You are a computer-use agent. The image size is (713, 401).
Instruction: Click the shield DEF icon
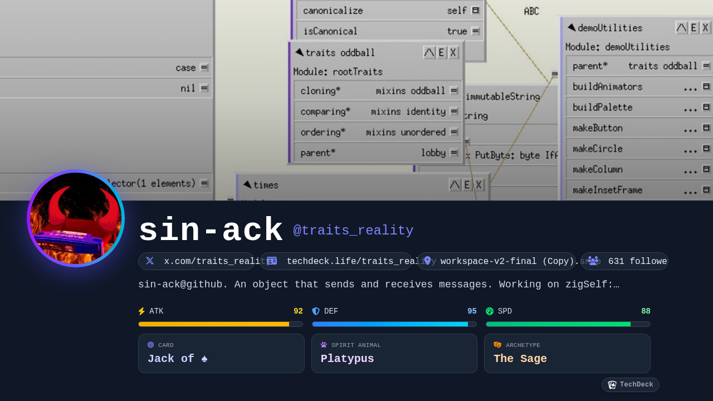(x=316, y=311)
